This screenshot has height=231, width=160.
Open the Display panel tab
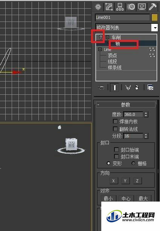point(142,7)
